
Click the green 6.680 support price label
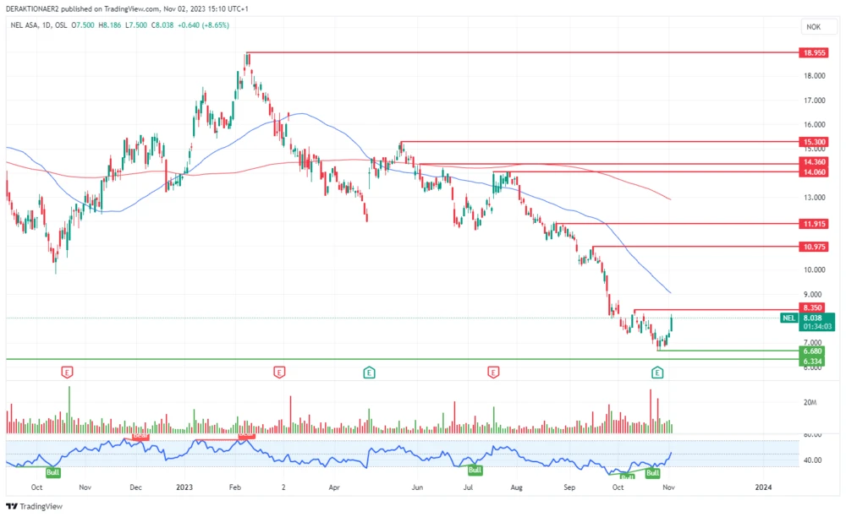coord(815,351)
